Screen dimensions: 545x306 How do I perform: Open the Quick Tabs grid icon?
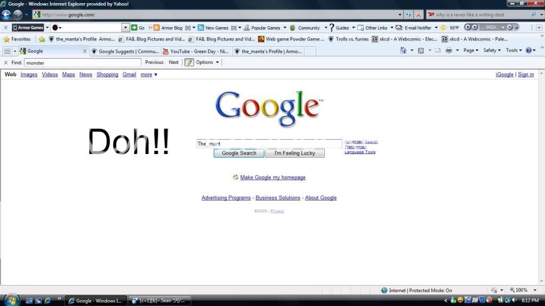tap(7, 51)
